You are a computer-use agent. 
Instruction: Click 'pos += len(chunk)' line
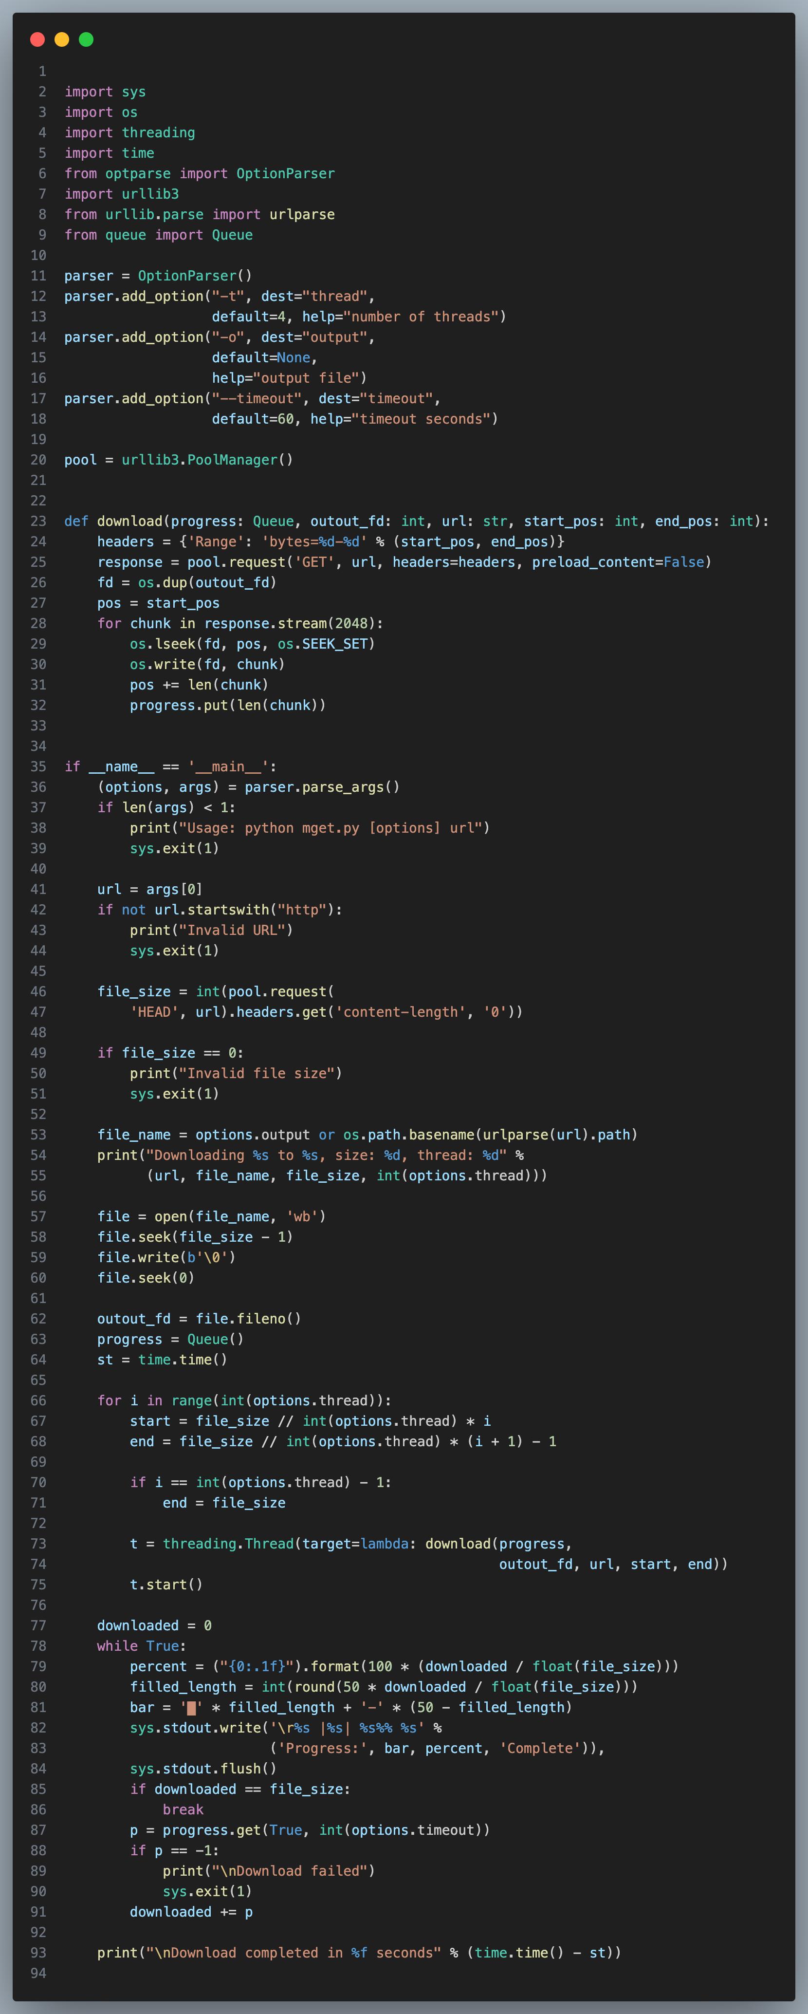pyautogui.click(x=199, y=685)
